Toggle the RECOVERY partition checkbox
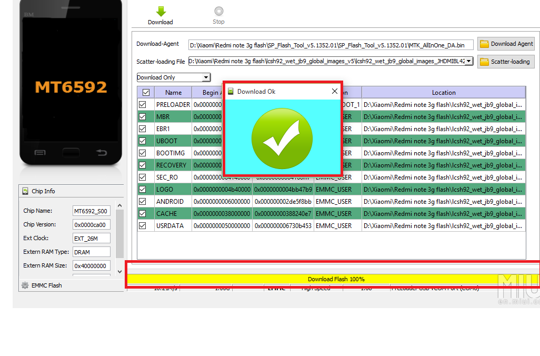 tap(142, 165)
